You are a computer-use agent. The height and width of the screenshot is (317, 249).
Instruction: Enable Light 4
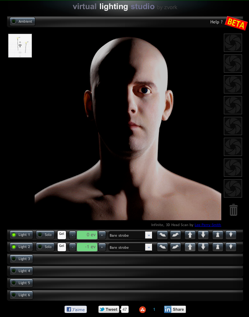[x=21, y=271]
